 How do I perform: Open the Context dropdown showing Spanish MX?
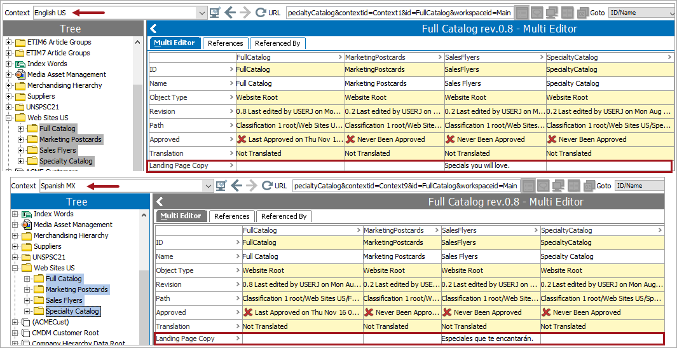click(x=209, y=186)
